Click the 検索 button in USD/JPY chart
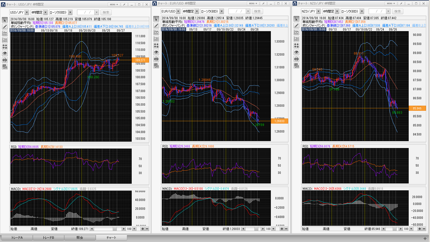Image resolution: width=430 pixels, height=242 pixels. click(106, 13)
